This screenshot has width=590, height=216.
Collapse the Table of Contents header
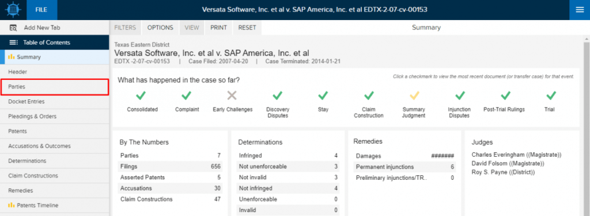55,43
